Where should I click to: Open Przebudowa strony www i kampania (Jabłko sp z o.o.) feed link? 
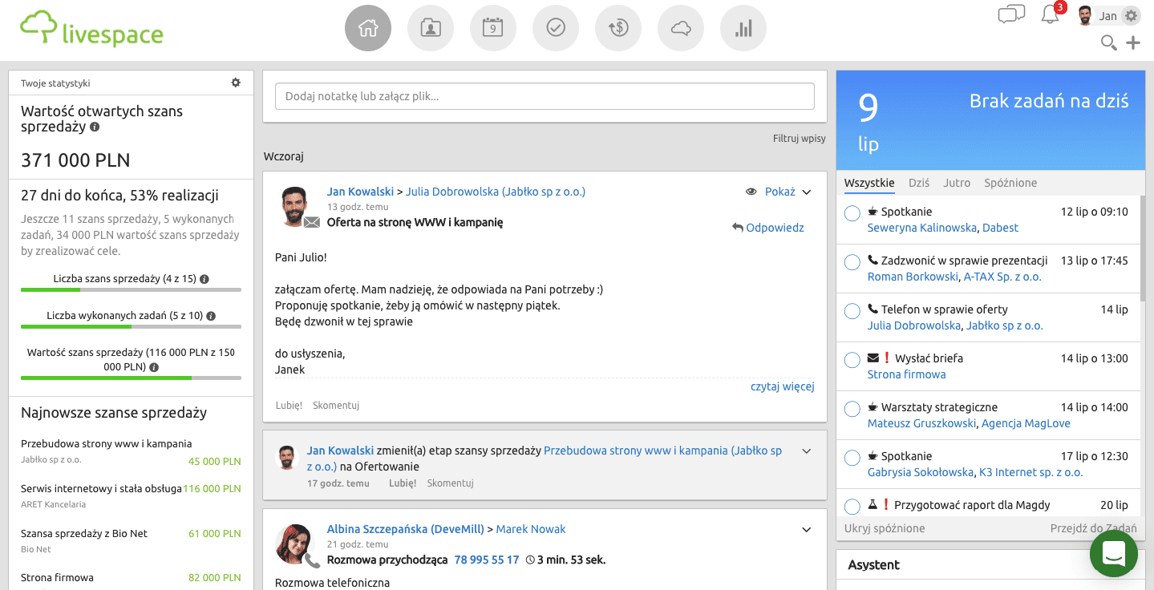[x=545, y=459]
